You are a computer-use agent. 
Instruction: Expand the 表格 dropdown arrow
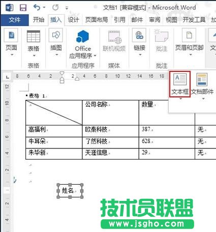[x=34, y=56]
